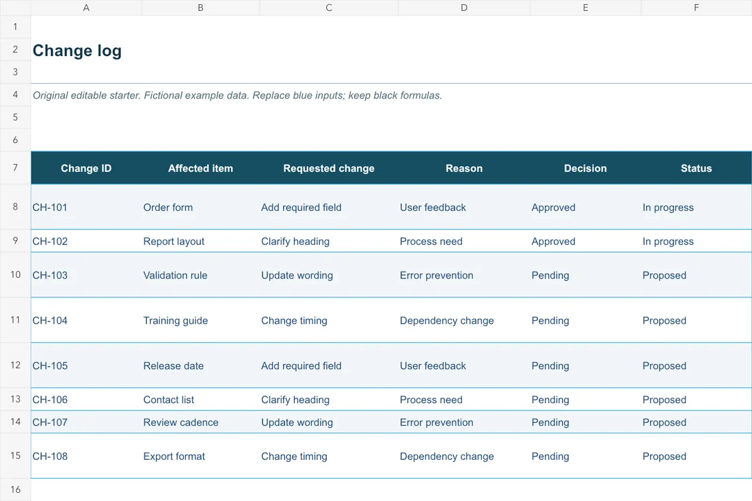Select cell 'CH-101'
The width and height of the screenshot is (752, 501).
click(x=86, y=207)
